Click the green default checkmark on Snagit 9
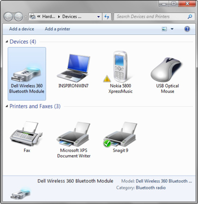The image size is (198, 204). (107, 143)
